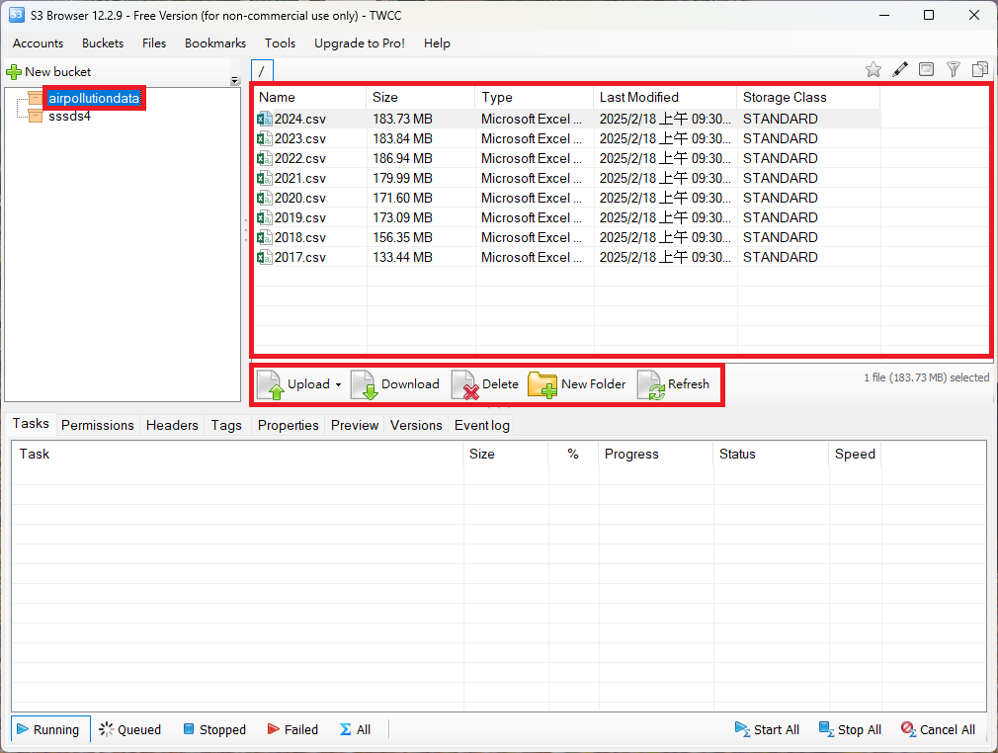Viewport: 998px width, 753px height.
Task: Click the Status column header
Action: [771, 454]
